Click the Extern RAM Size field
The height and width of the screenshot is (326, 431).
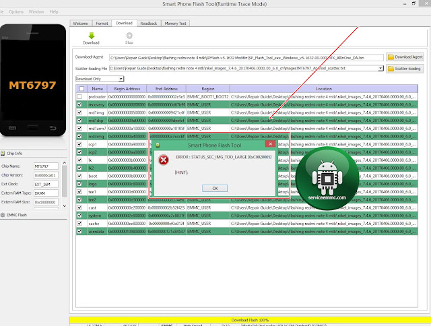pos(46,202)
